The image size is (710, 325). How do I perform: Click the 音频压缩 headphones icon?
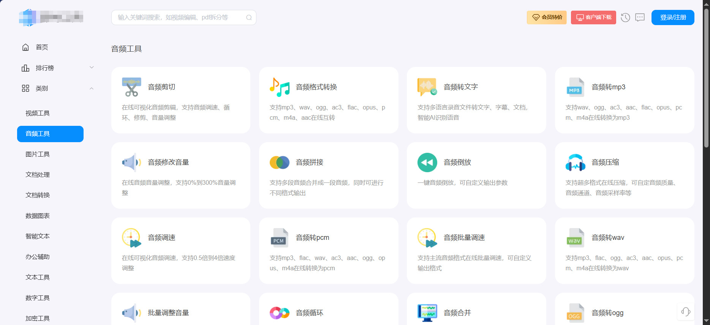tap(575, 162)
